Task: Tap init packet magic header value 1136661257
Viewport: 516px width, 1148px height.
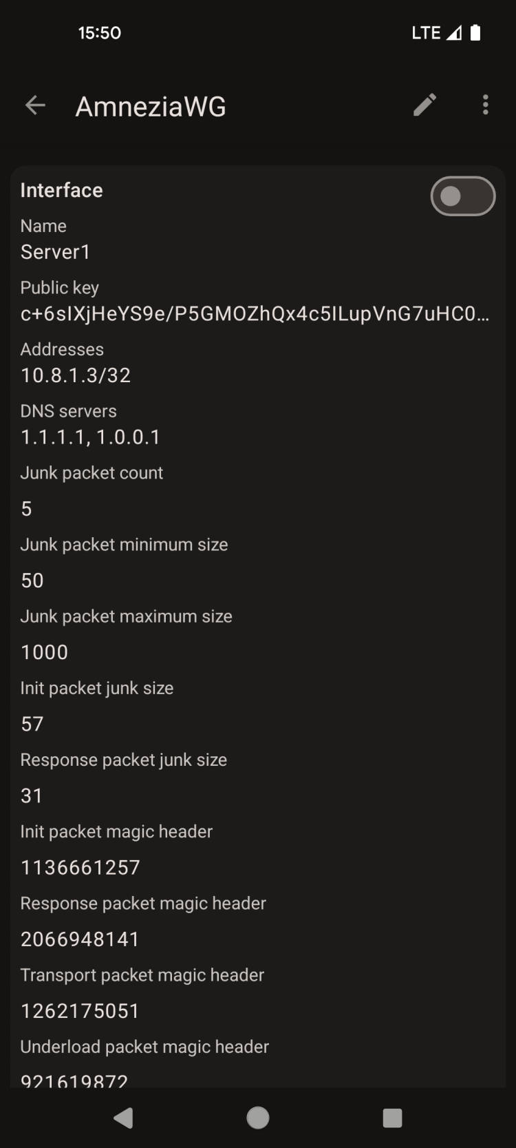Action: tap(80, 867)
